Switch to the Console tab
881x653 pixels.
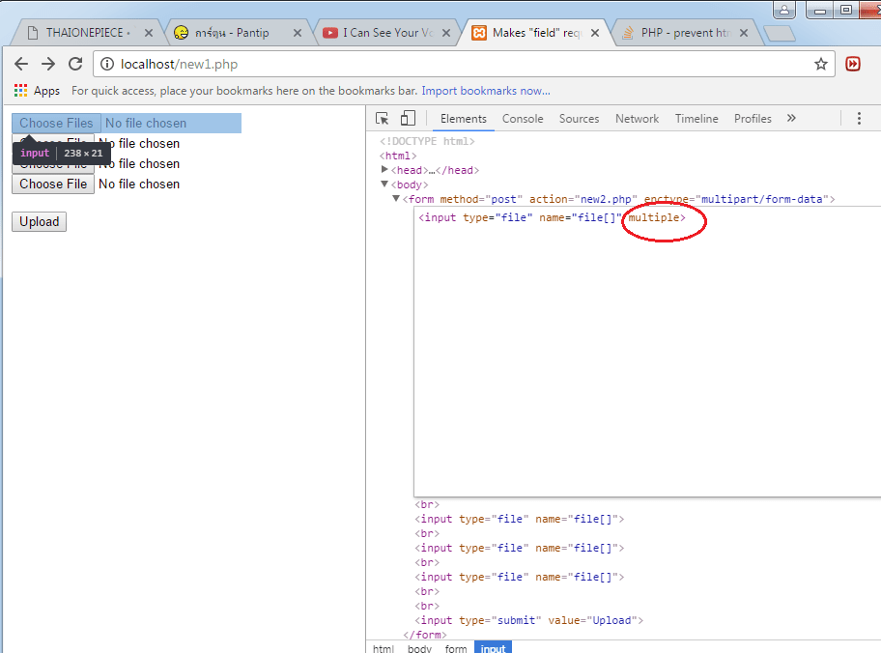(x=523, y=119)
